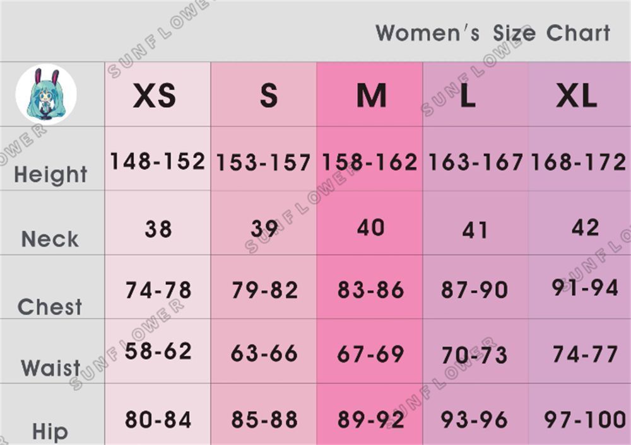
Task: Select the 158-162 height value
Action: click(x=369, y=162)
